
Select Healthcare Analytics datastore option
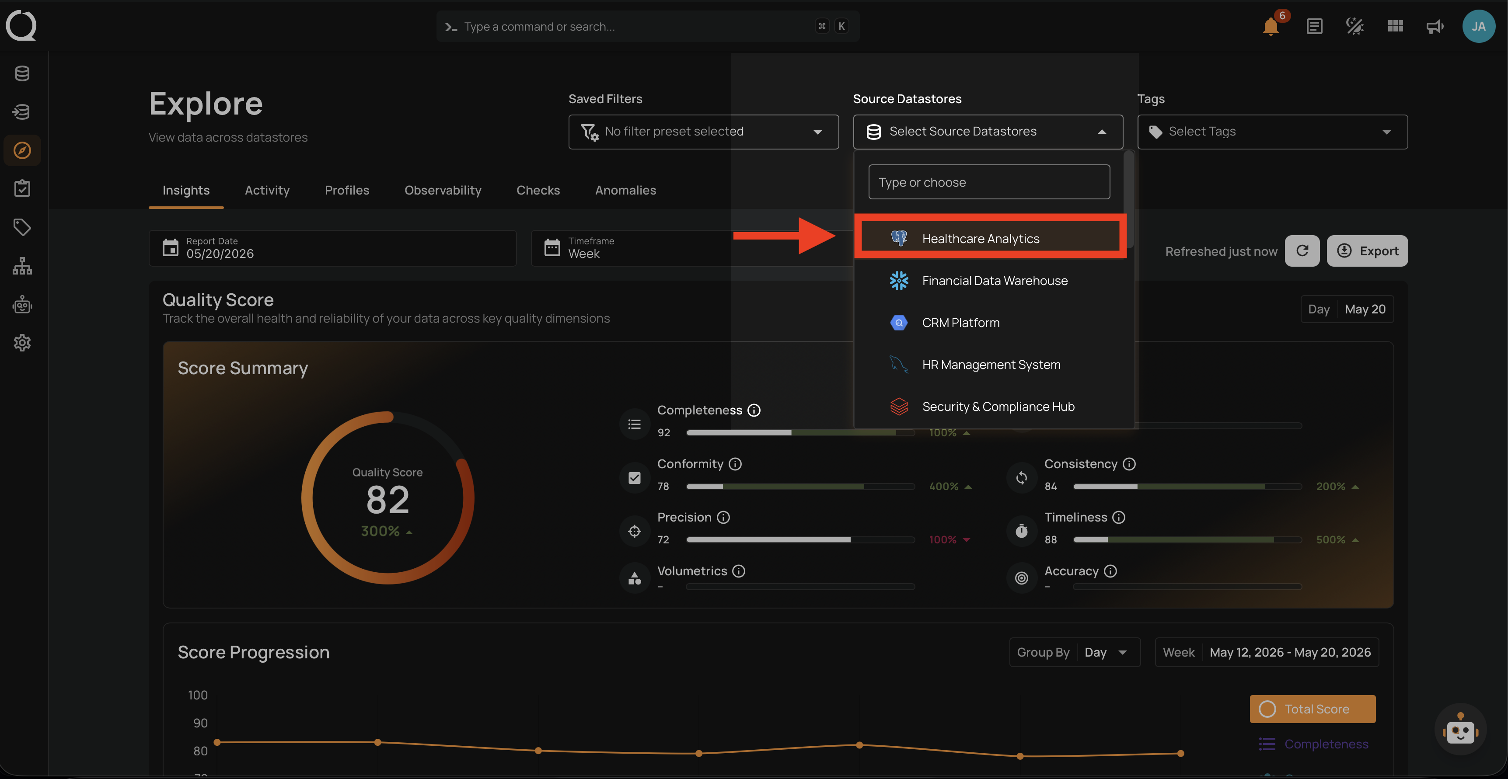[991, 238]
